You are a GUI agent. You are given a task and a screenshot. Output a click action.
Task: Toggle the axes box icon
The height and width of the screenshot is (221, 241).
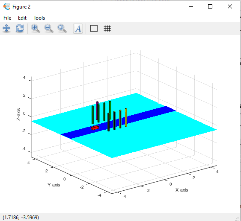[x=94, y=29]
